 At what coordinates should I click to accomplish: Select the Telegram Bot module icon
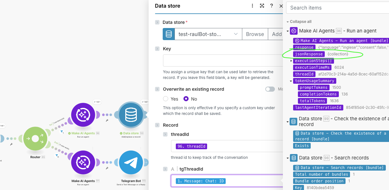[131, 163]
